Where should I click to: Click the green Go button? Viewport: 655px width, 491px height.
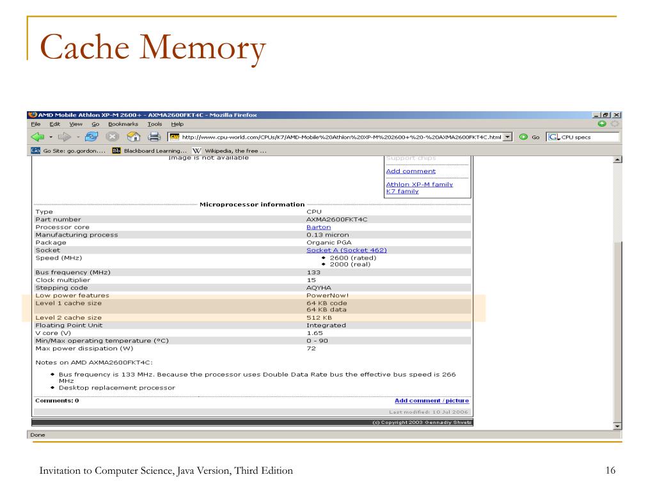(x=529, y=137)
